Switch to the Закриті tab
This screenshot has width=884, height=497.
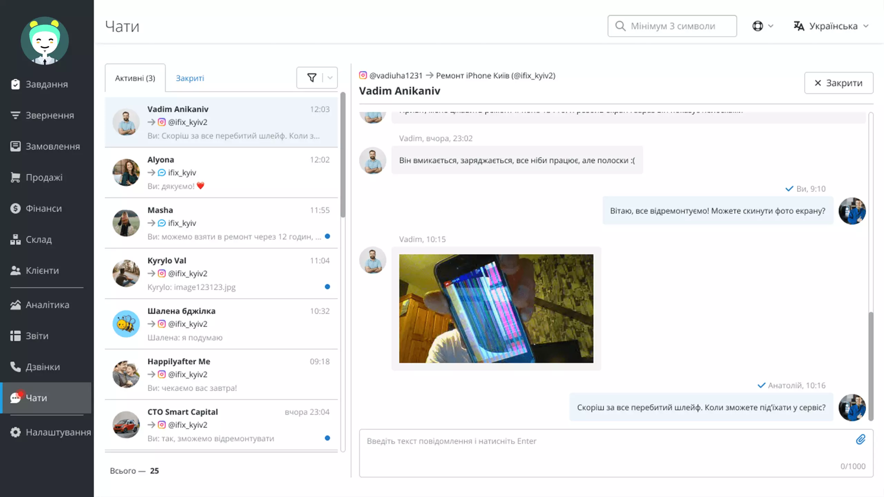coord(190,78)
